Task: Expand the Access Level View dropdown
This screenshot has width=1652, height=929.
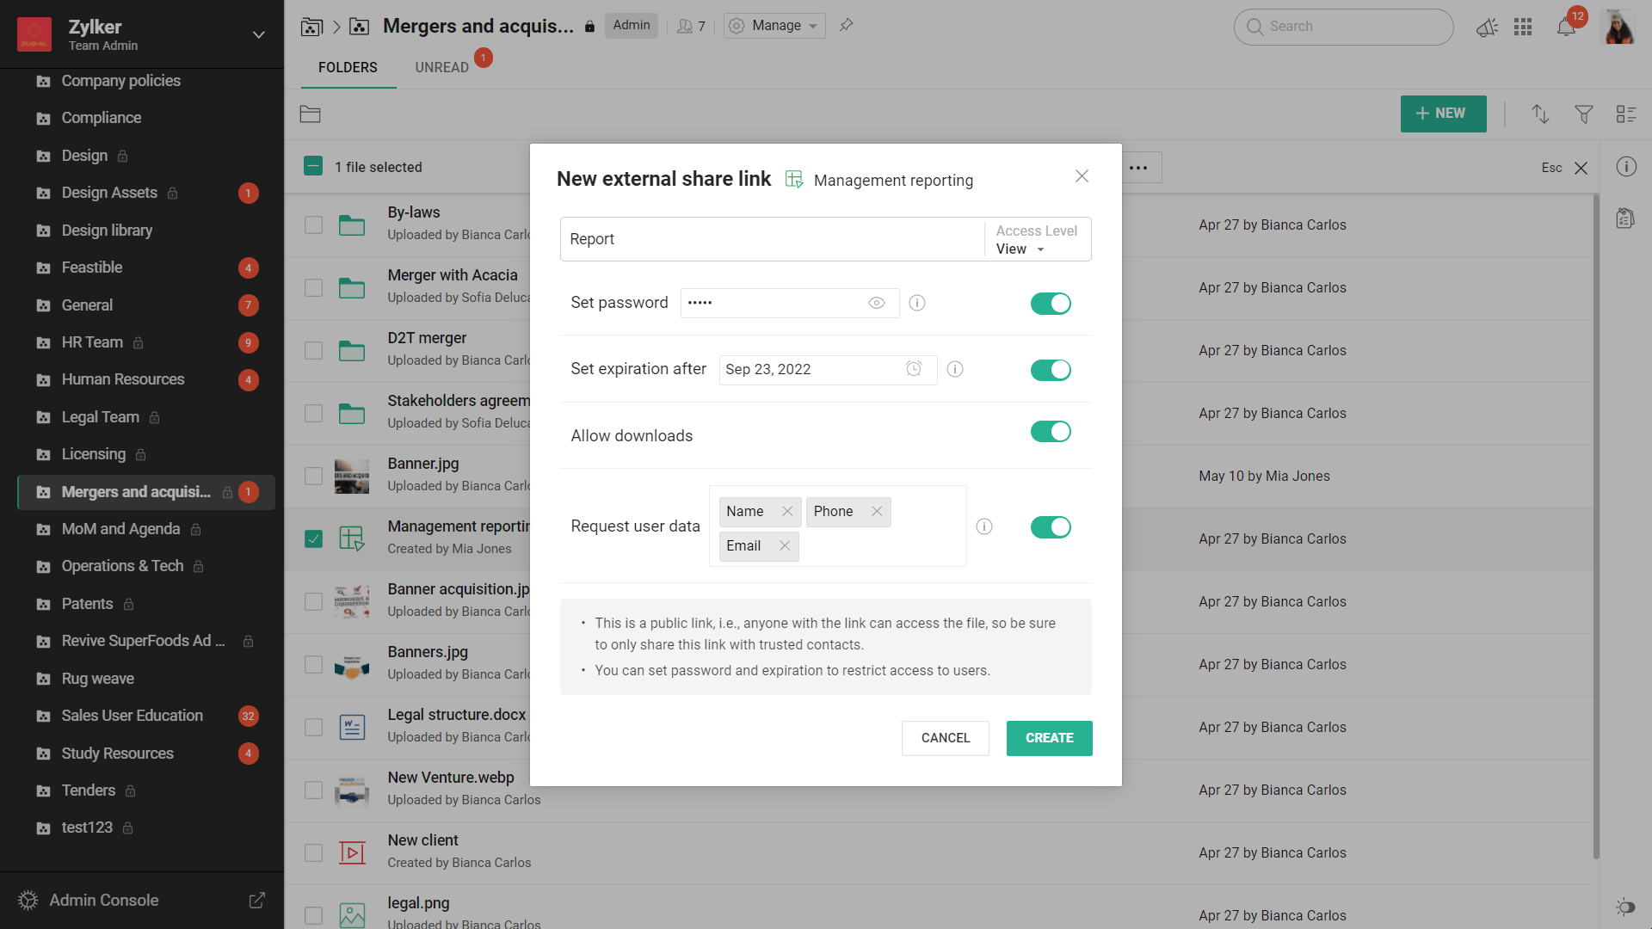Action: coord(1020,249)
